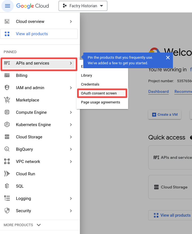Viewport: 192px width, 234px height.
Task: Expand the Compute Engine chevron
Action: (x=71, y=112)
